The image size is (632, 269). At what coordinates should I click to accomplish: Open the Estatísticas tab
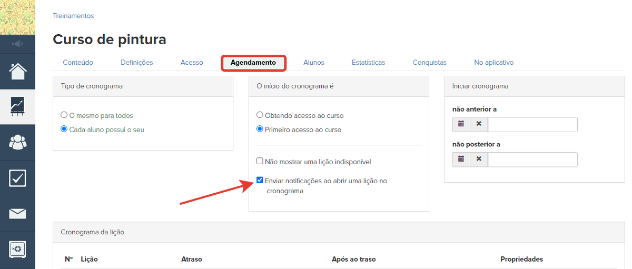click(x=368, y=63)
